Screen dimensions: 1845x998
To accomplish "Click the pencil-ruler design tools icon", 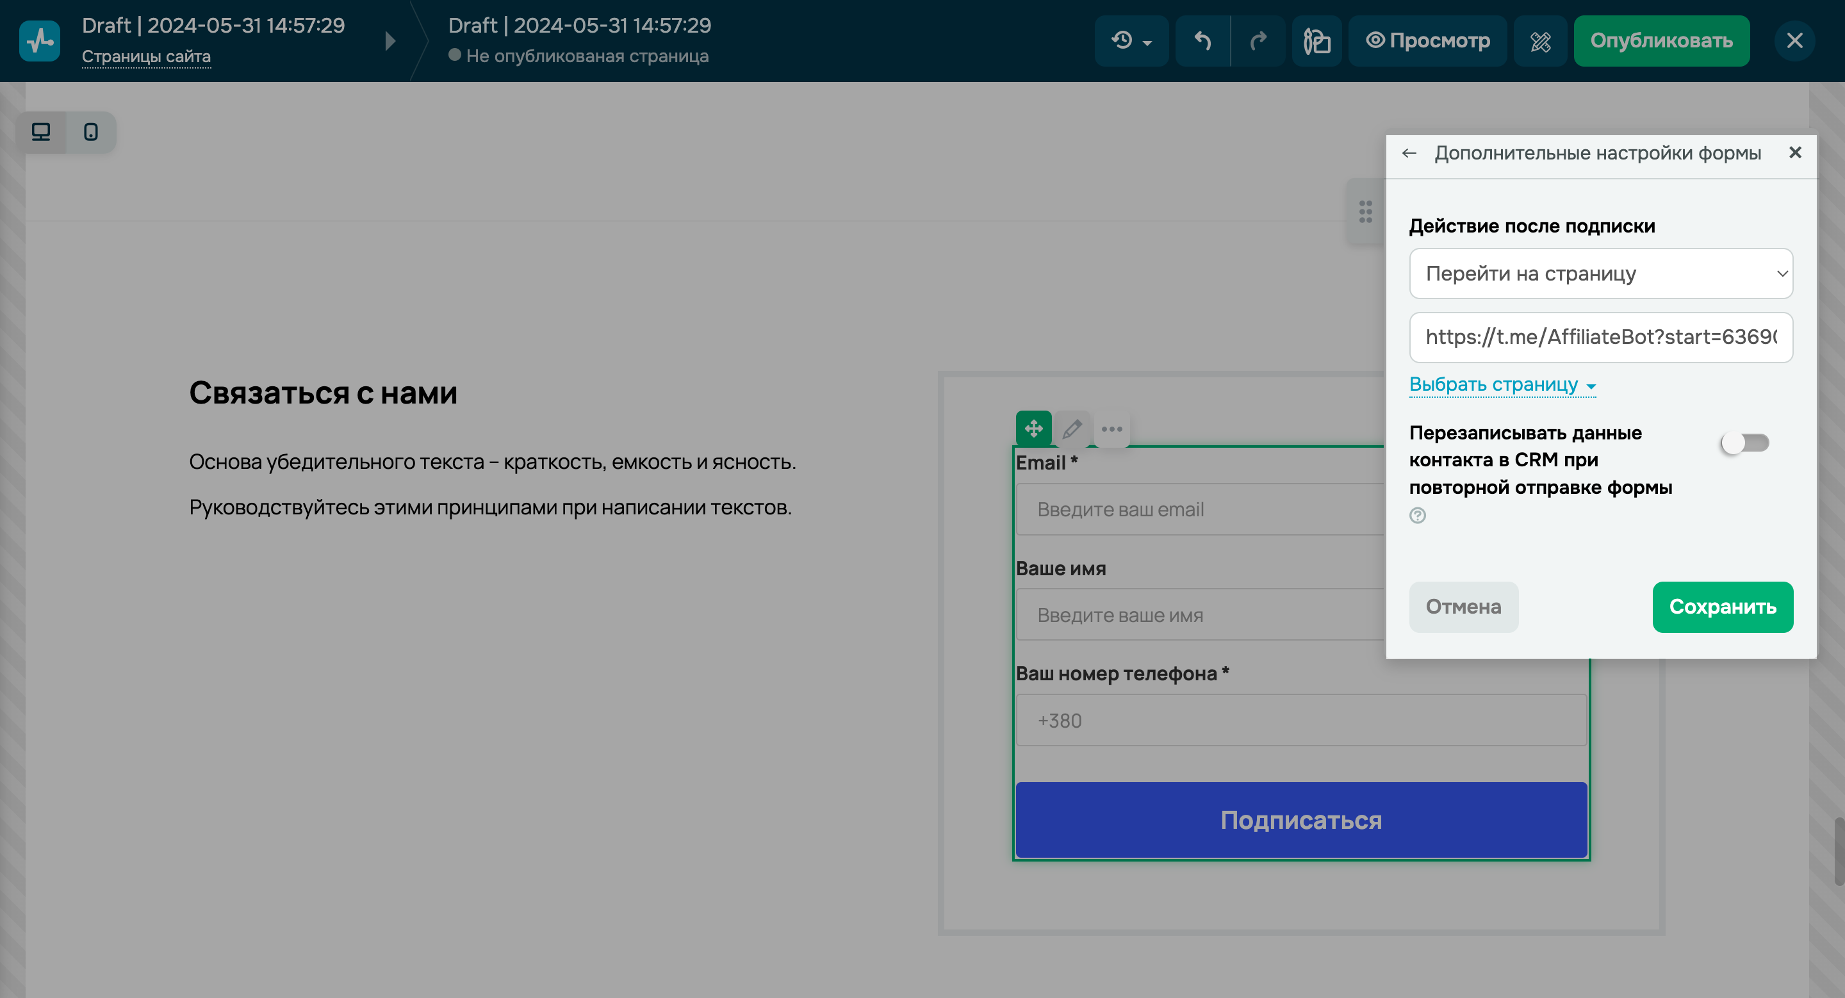I will (x=1540, y=41).
